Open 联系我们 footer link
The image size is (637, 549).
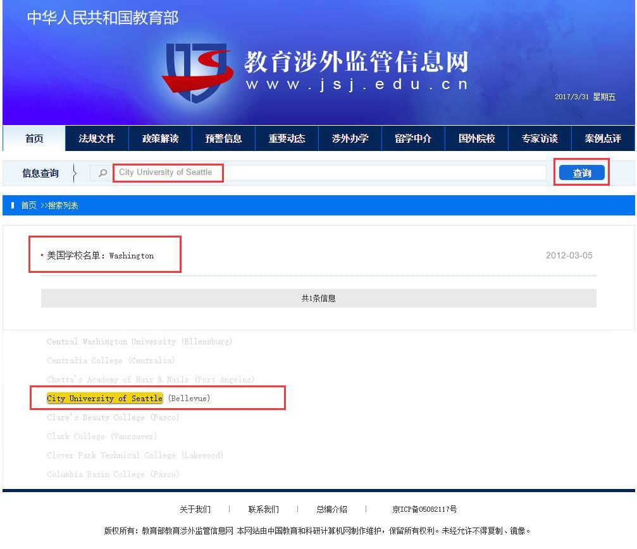coord(264,509)
